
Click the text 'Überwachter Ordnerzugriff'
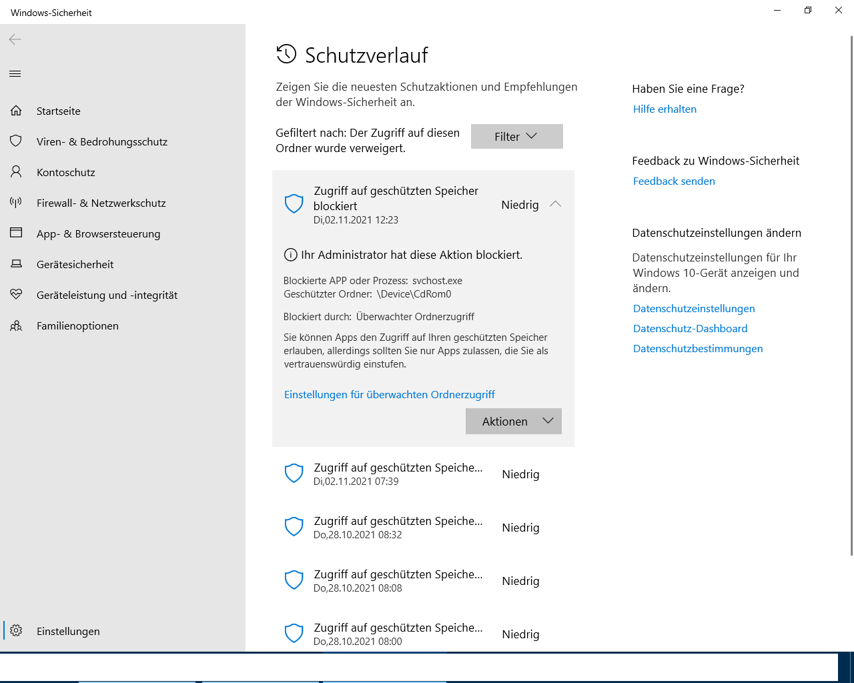tap(415, 317)
